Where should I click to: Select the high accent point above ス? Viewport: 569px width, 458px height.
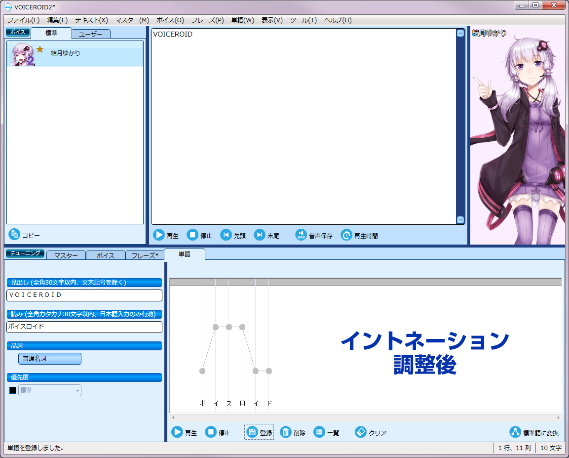click(229, 327)
